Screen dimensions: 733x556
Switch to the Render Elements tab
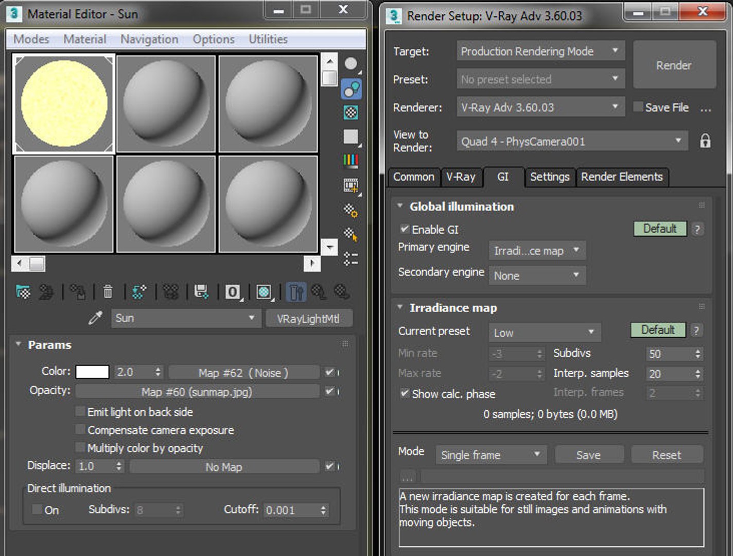pyautogui.click(x=622, y=177)
